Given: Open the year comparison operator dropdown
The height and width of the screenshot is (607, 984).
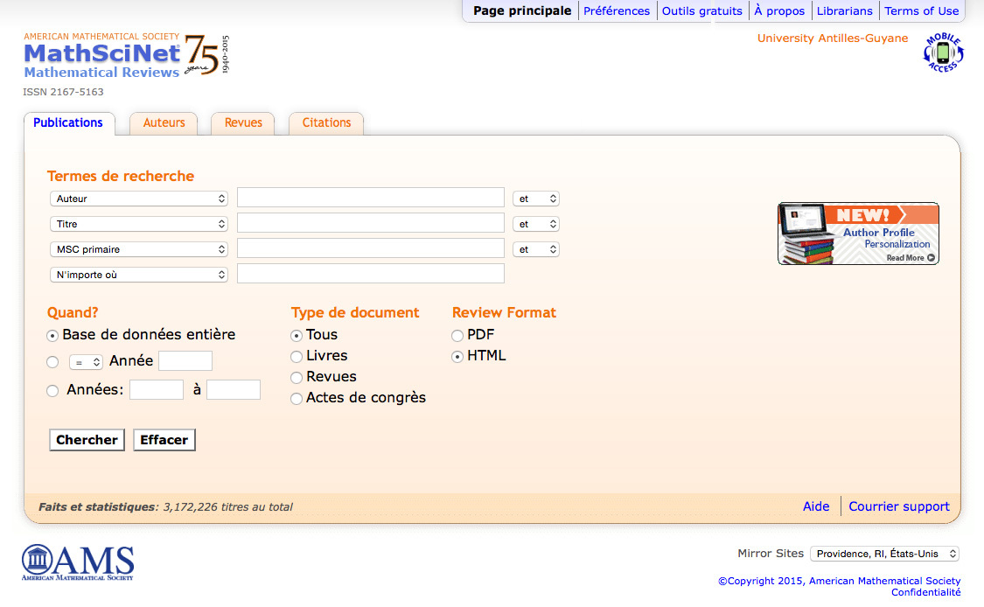Looking at the screenshot, I should (86, 362).
